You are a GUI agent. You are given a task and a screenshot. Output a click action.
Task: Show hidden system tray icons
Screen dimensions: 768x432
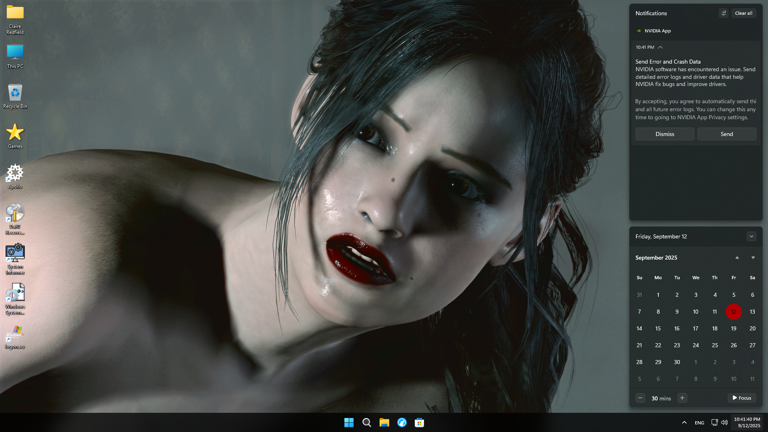click(684, 422)
